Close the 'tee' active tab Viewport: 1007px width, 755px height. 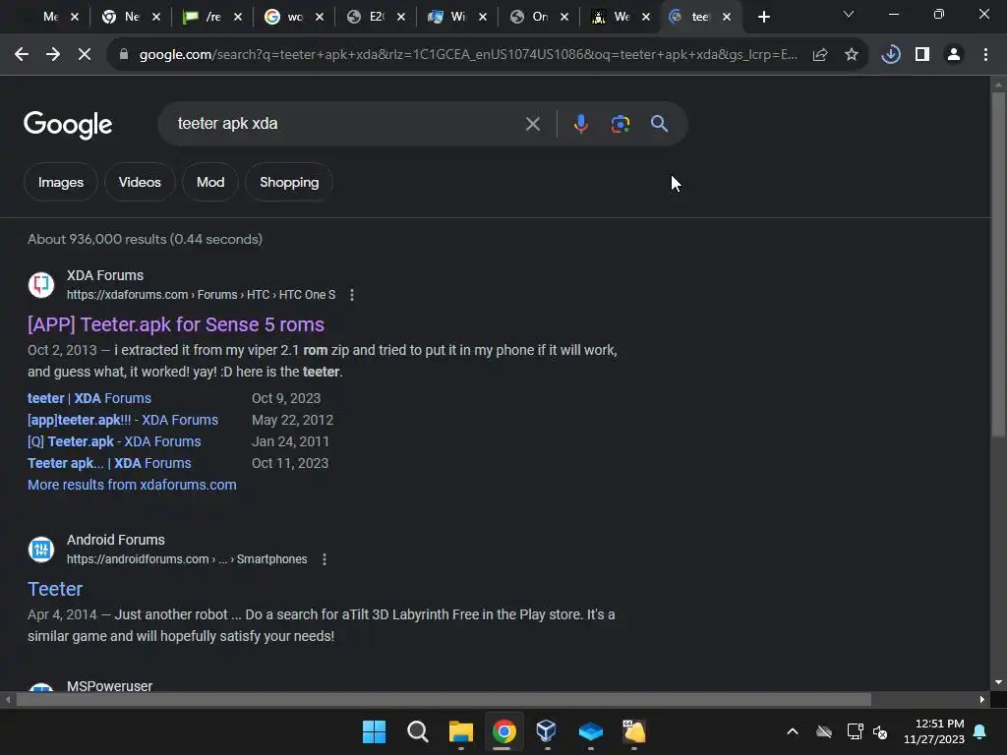coord(727,17)
